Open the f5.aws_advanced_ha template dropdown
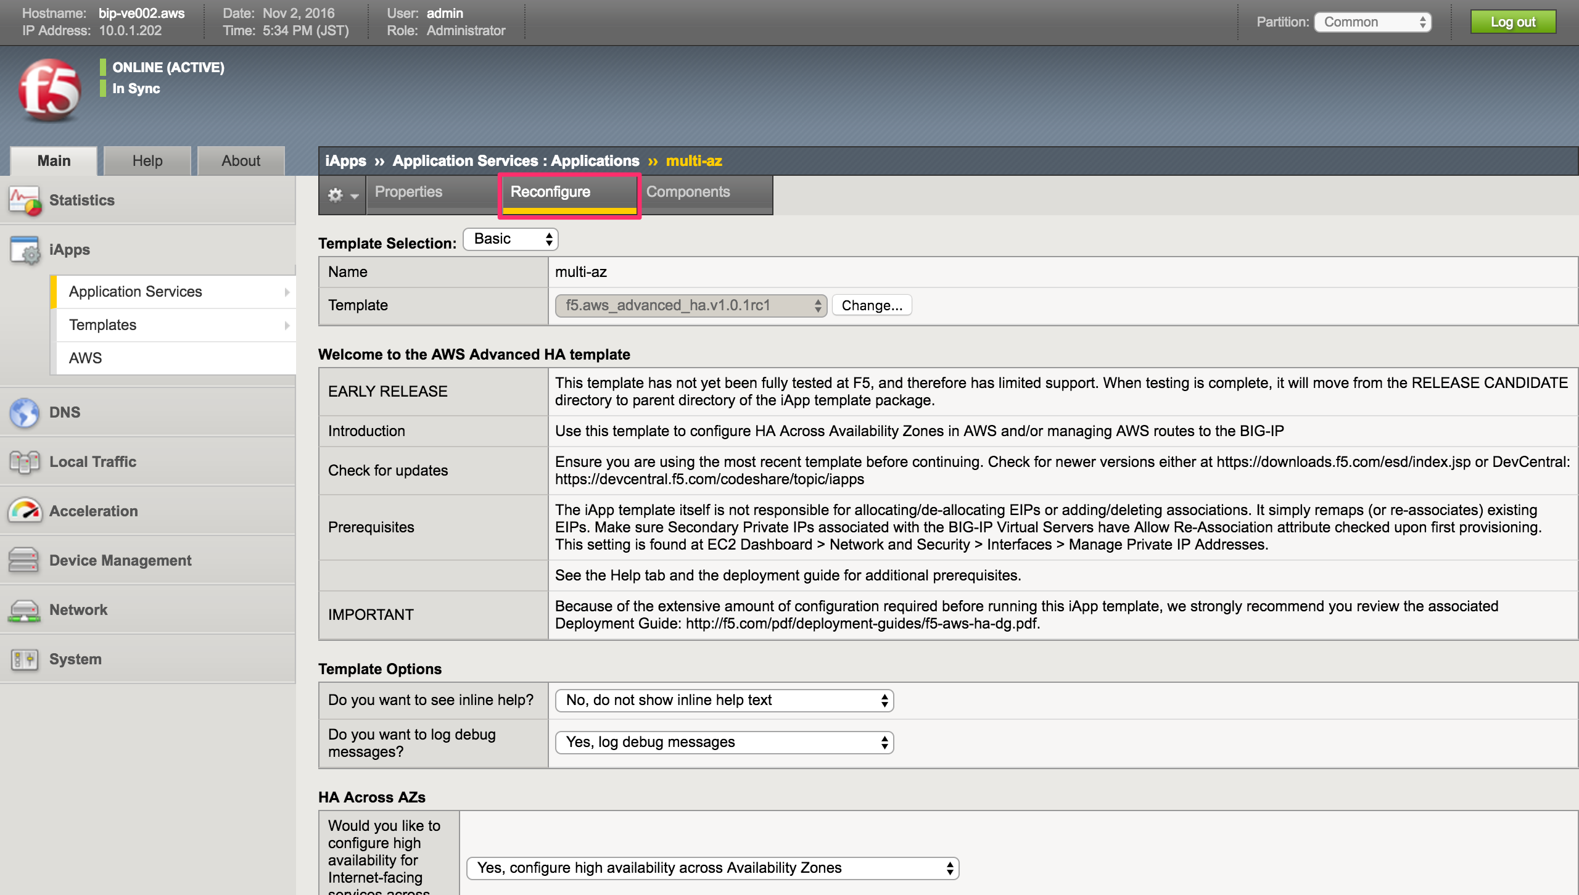This screenshot has width=1579, height=895. click(691, 305)
